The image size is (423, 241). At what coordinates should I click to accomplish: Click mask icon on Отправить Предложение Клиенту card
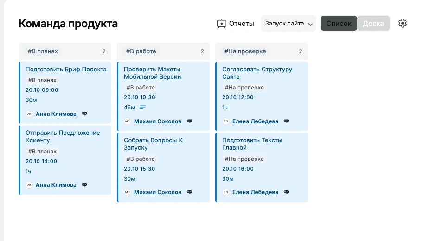(84, 184)
